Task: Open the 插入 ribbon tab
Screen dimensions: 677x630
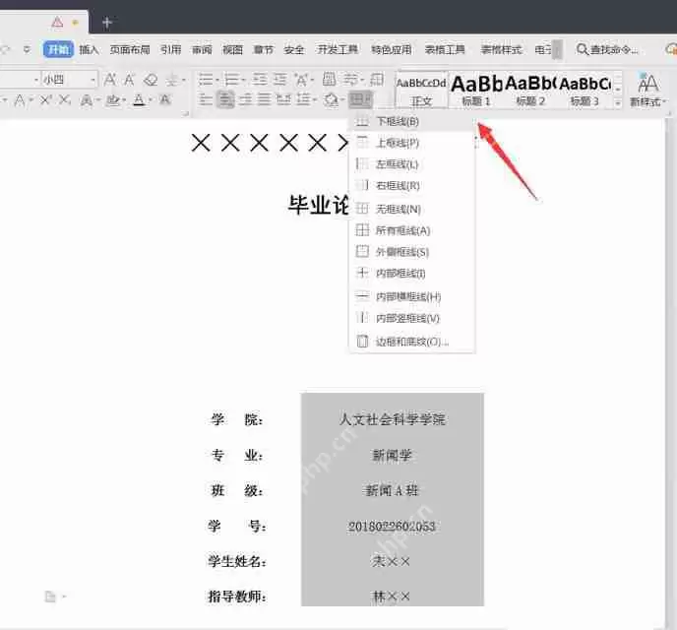Action: tap(89, 49)
